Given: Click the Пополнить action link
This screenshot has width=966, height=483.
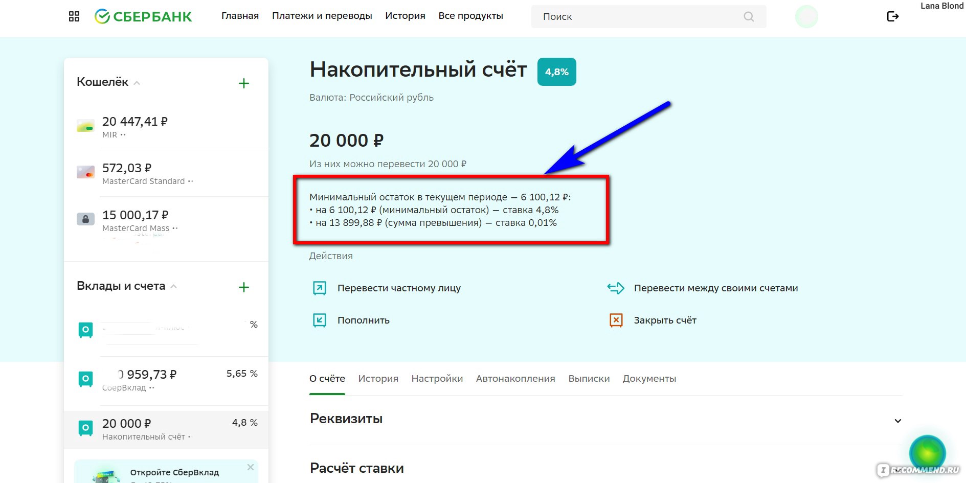Looking at the screenshot, I should click(364, 320).
